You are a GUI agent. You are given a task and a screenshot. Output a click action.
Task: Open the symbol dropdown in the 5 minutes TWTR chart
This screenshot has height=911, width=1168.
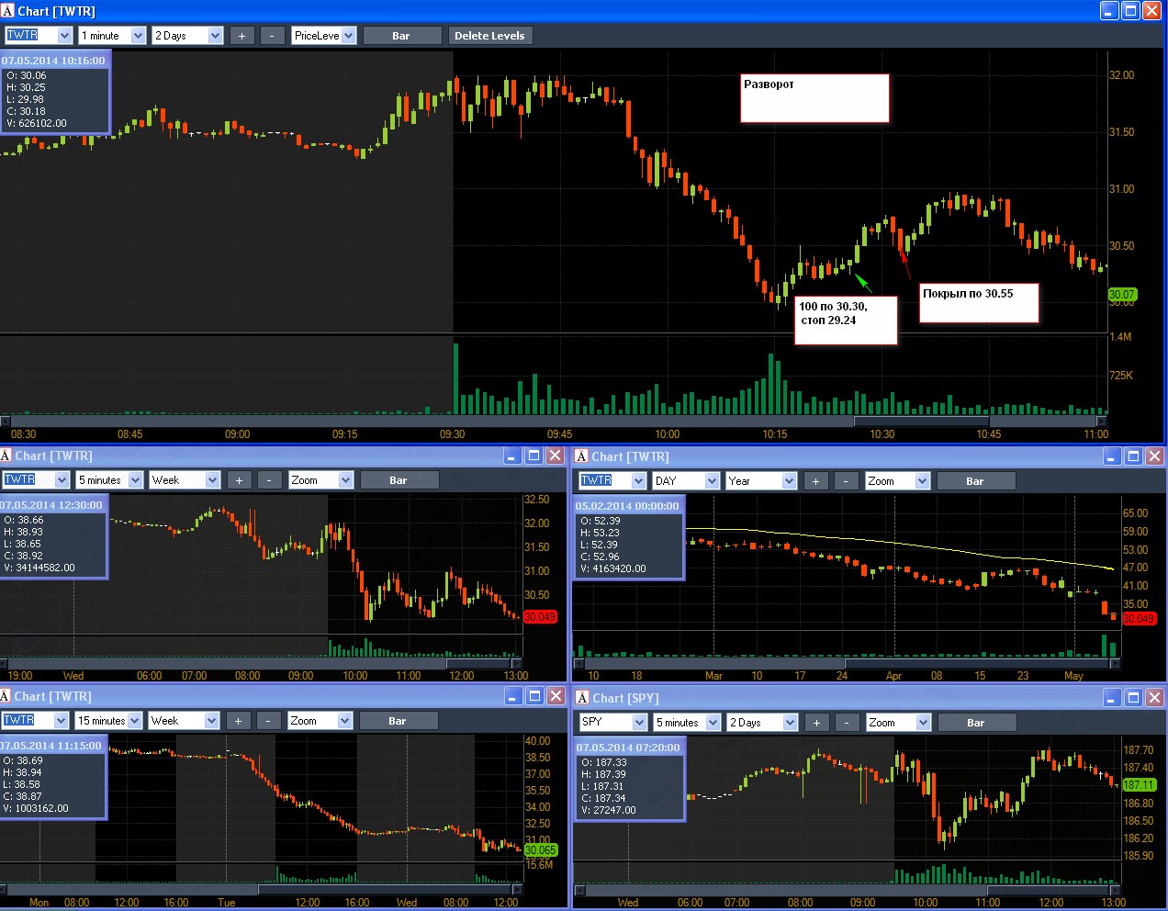pyautogui.click(x=62, y=480)
